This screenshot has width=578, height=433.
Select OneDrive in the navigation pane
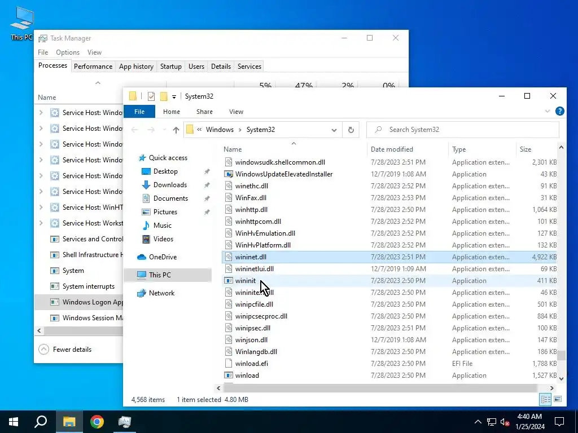point(163,257)
